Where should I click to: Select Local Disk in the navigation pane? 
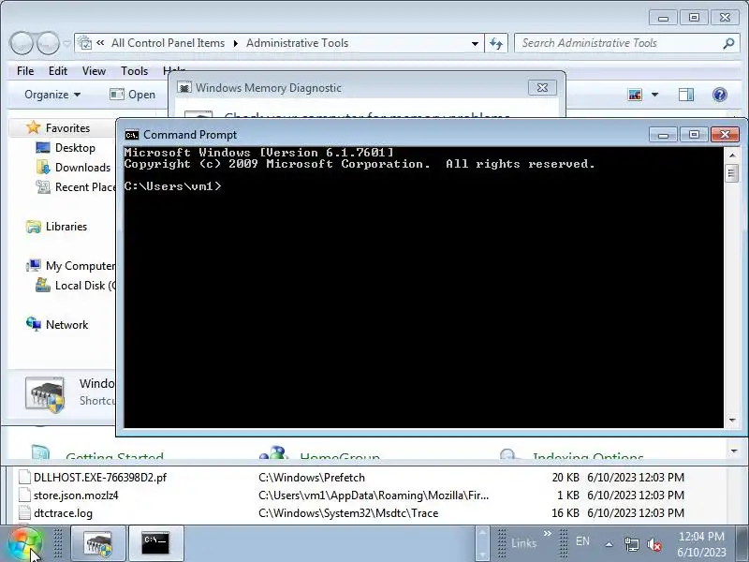[84, 286]
